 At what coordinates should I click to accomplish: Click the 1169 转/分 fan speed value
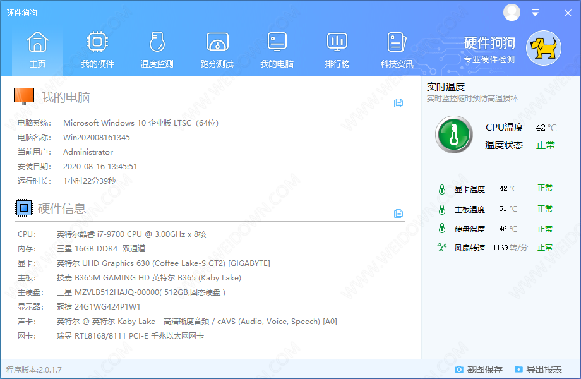click(510, 248)
